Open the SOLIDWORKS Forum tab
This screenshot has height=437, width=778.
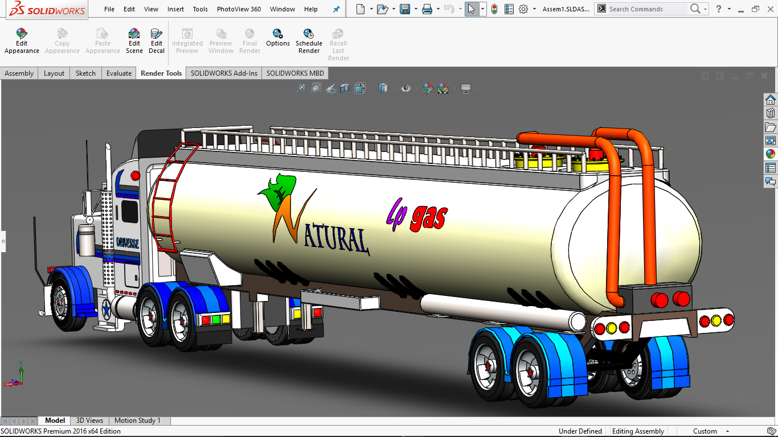771,182
